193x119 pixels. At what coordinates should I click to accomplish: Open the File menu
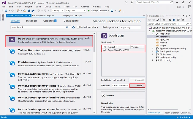pos(4,7)
